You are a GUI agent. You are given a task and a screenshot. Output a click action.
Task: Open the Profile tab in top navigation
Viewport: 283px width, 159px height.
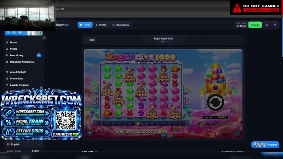click(101, 25)
